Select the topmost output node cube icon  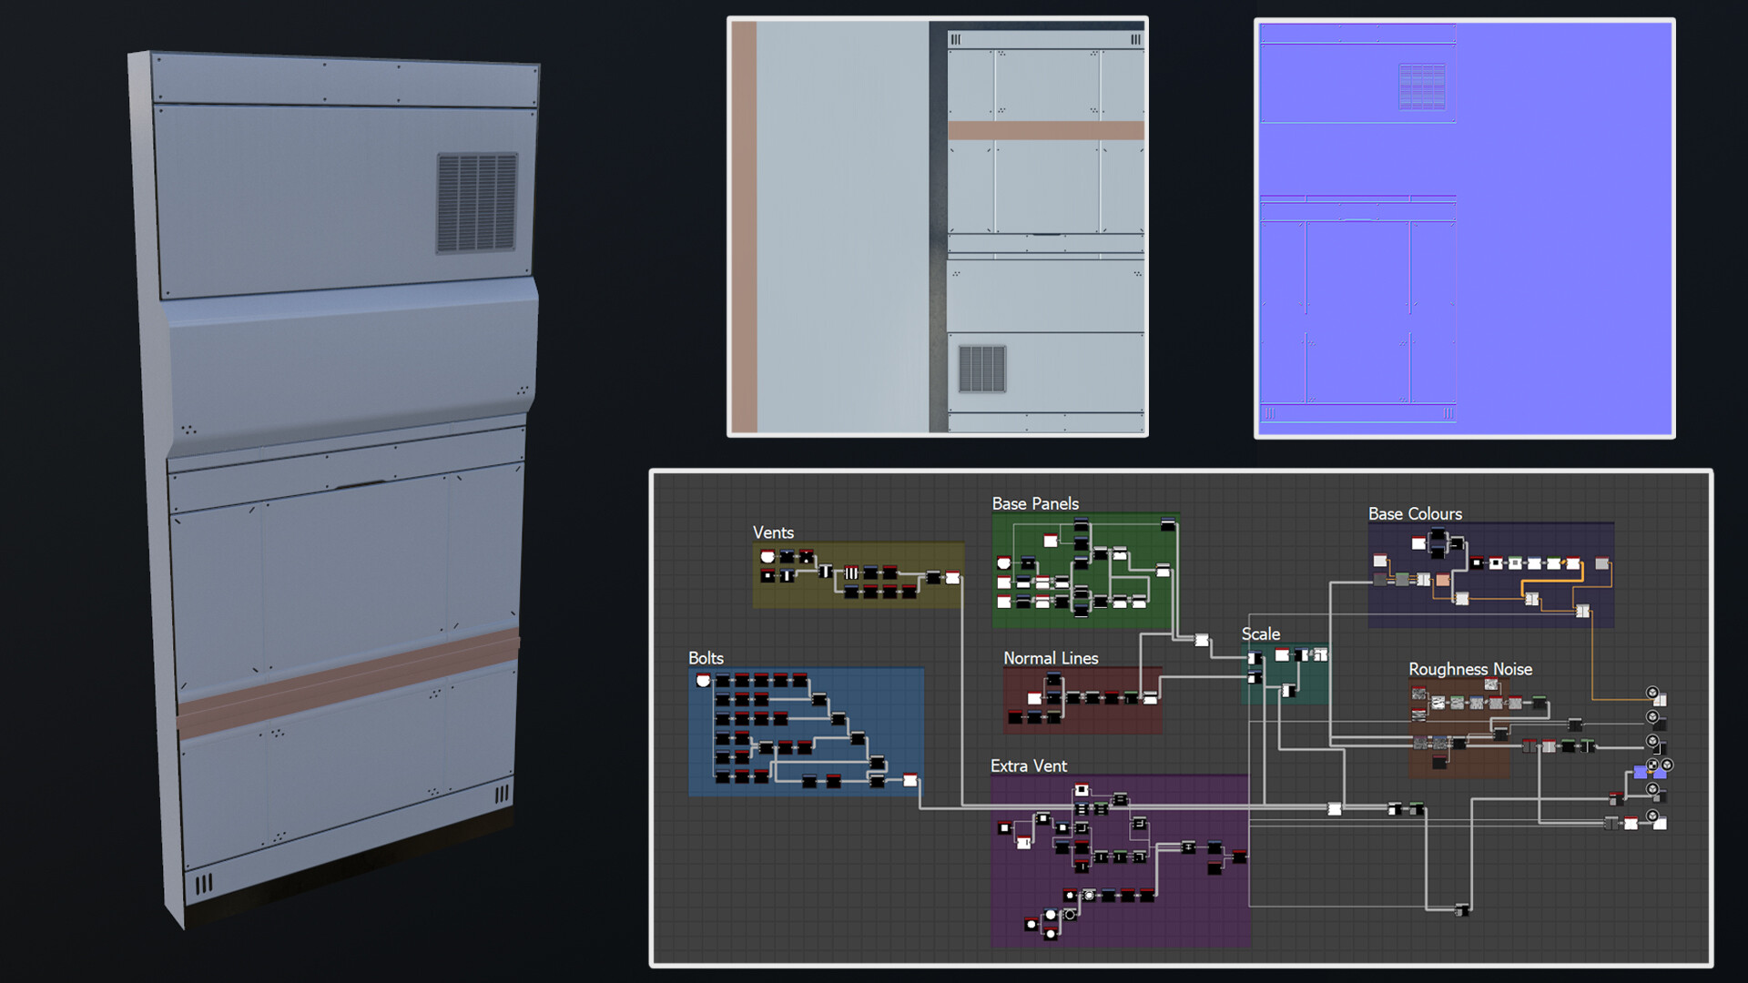coord(1651,692)
